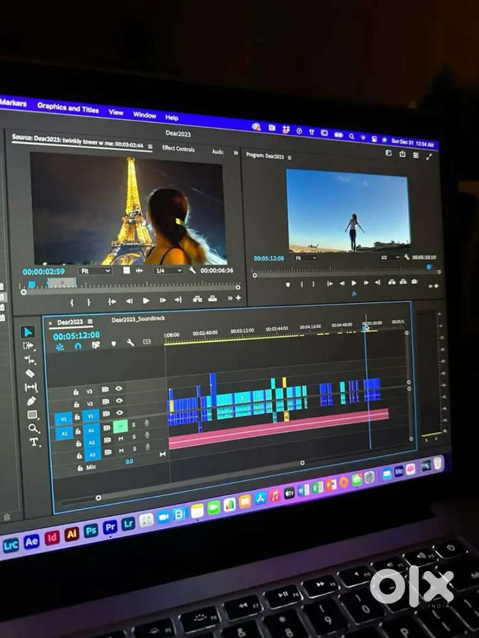
Task: Select the Ripple Edit tool
Action: (x=29, y=359)
